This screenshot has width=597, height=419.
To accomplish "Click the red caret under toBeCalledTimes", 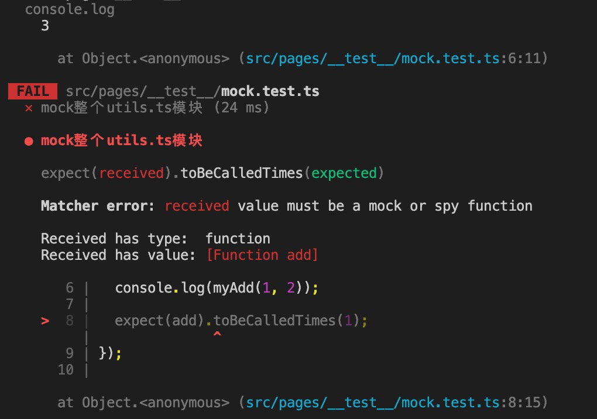I will click(217, 334).
